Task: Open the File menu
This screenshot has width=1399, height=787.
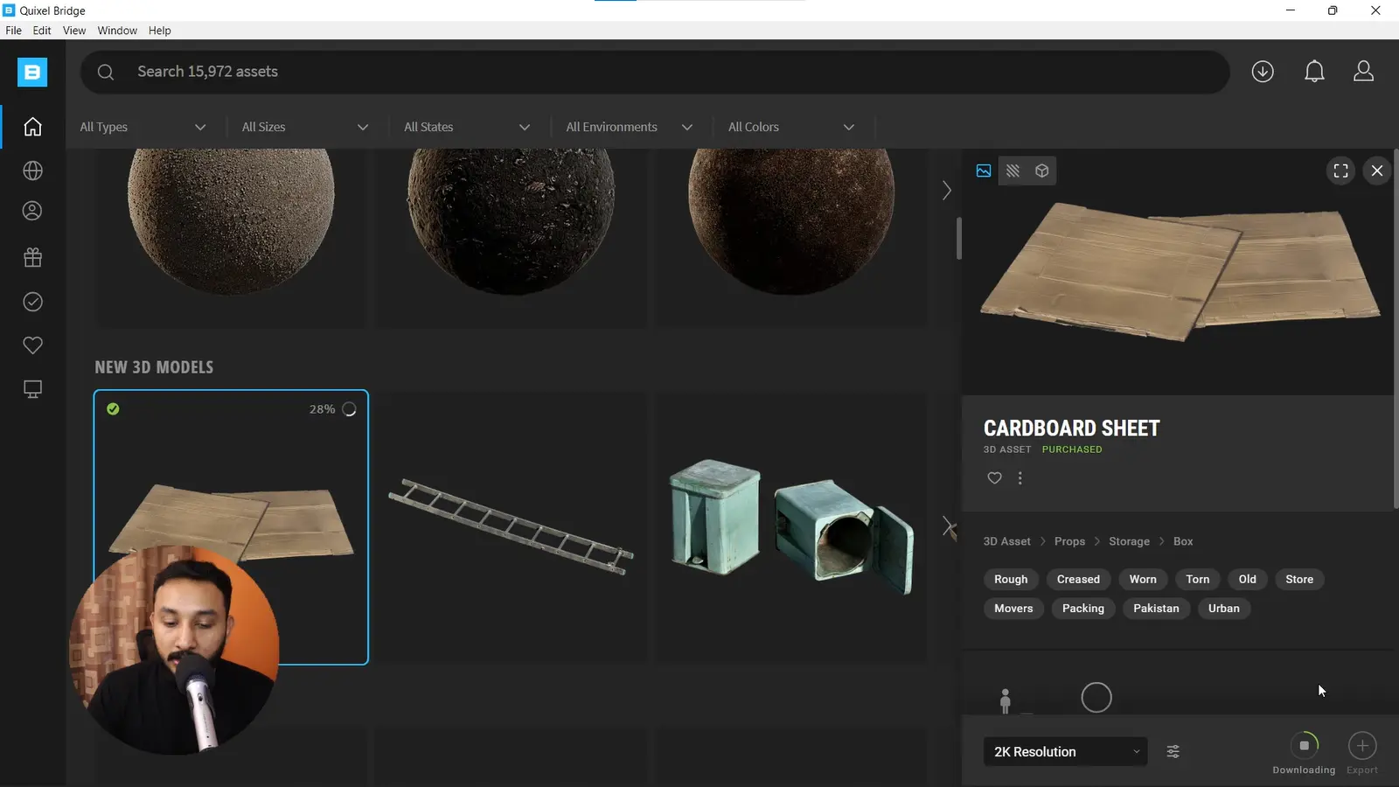Action: pos(13,31)
